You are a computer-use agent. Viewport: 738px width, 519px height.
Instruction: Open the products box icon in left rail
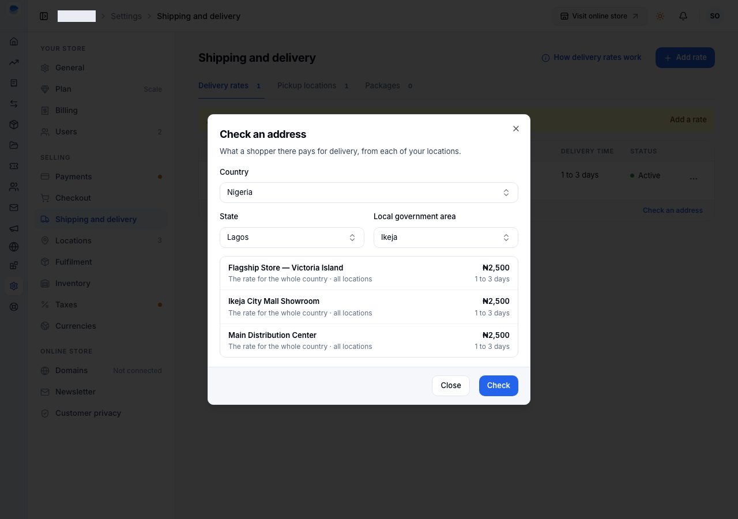(14, 125)
